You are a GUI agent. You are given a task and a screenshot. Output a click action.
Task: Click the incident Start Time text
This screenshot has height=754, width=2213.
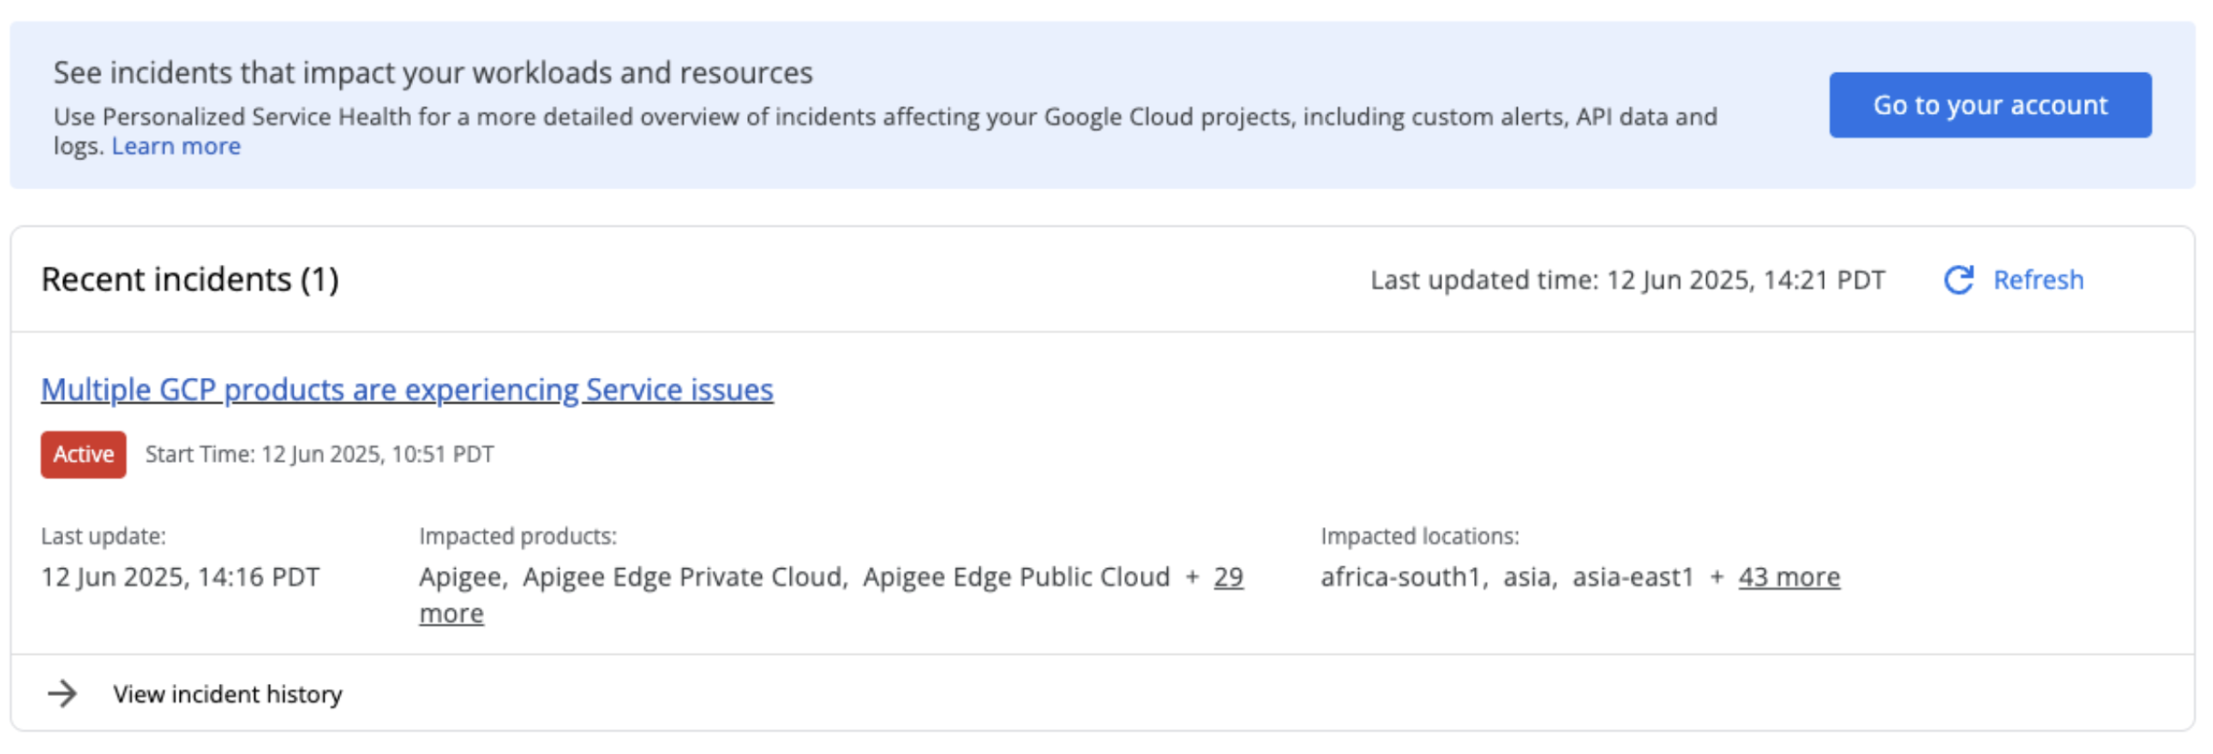point(319,455)
